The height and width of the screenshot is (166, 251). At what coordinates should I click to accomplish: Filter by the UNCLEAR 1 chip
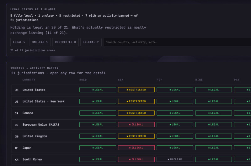click(40, 42)
